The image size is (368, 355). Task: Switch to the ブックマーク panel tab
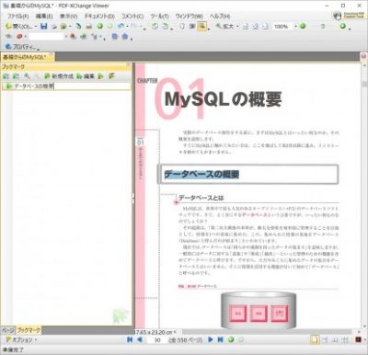click(x=29, y=330)
